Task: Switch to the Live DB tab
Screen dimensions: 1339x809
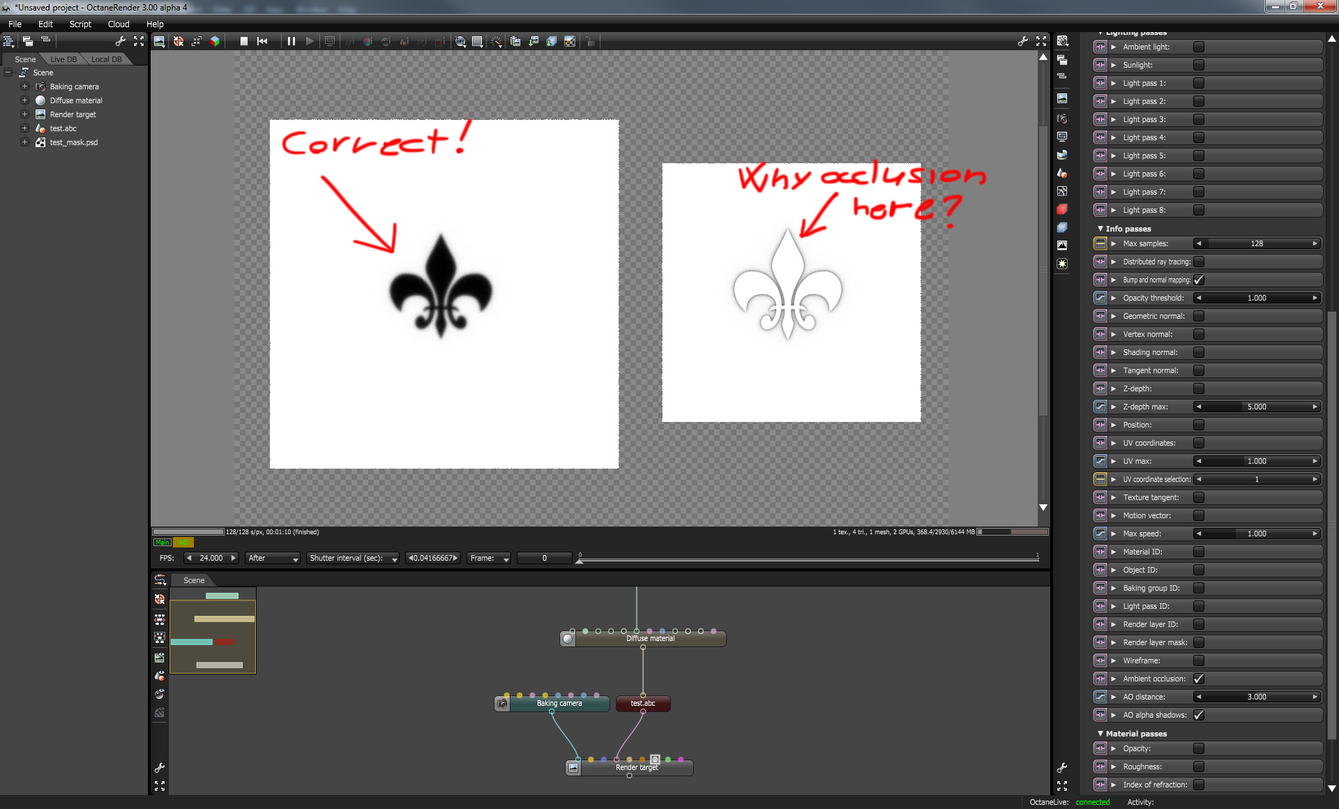Action: pos(63,59)
